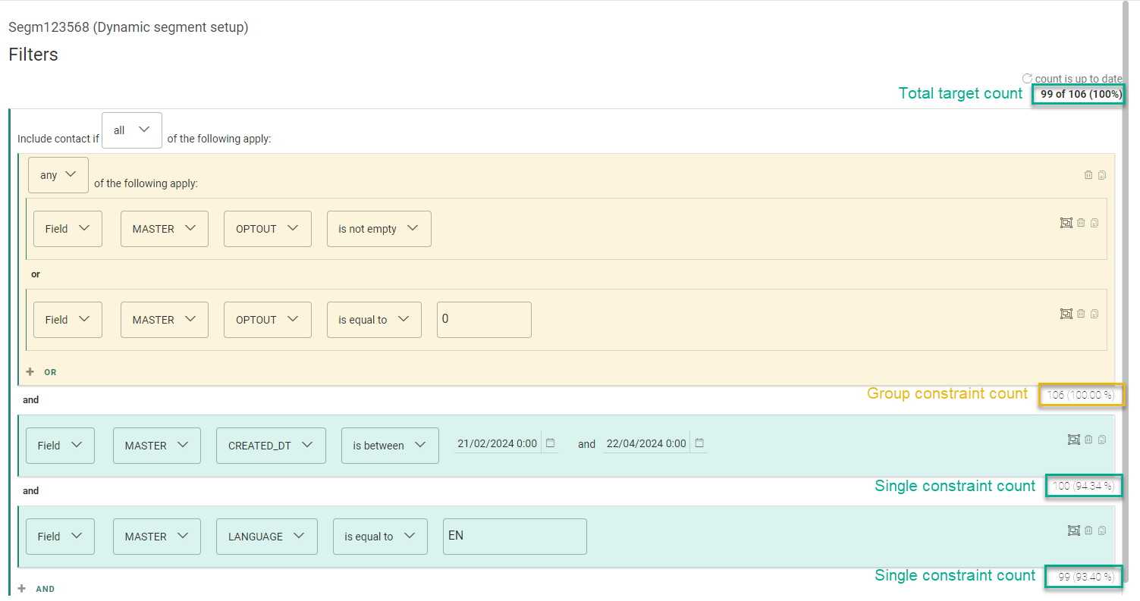This screenshot has height=601, width=1140.
Task: Add a new AND constraint
Action: click(x=36, y=589)
